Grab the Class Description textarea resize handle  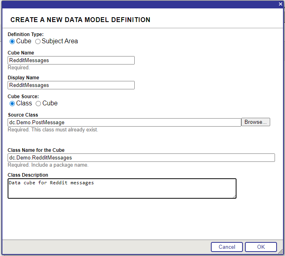click(234, 196)
